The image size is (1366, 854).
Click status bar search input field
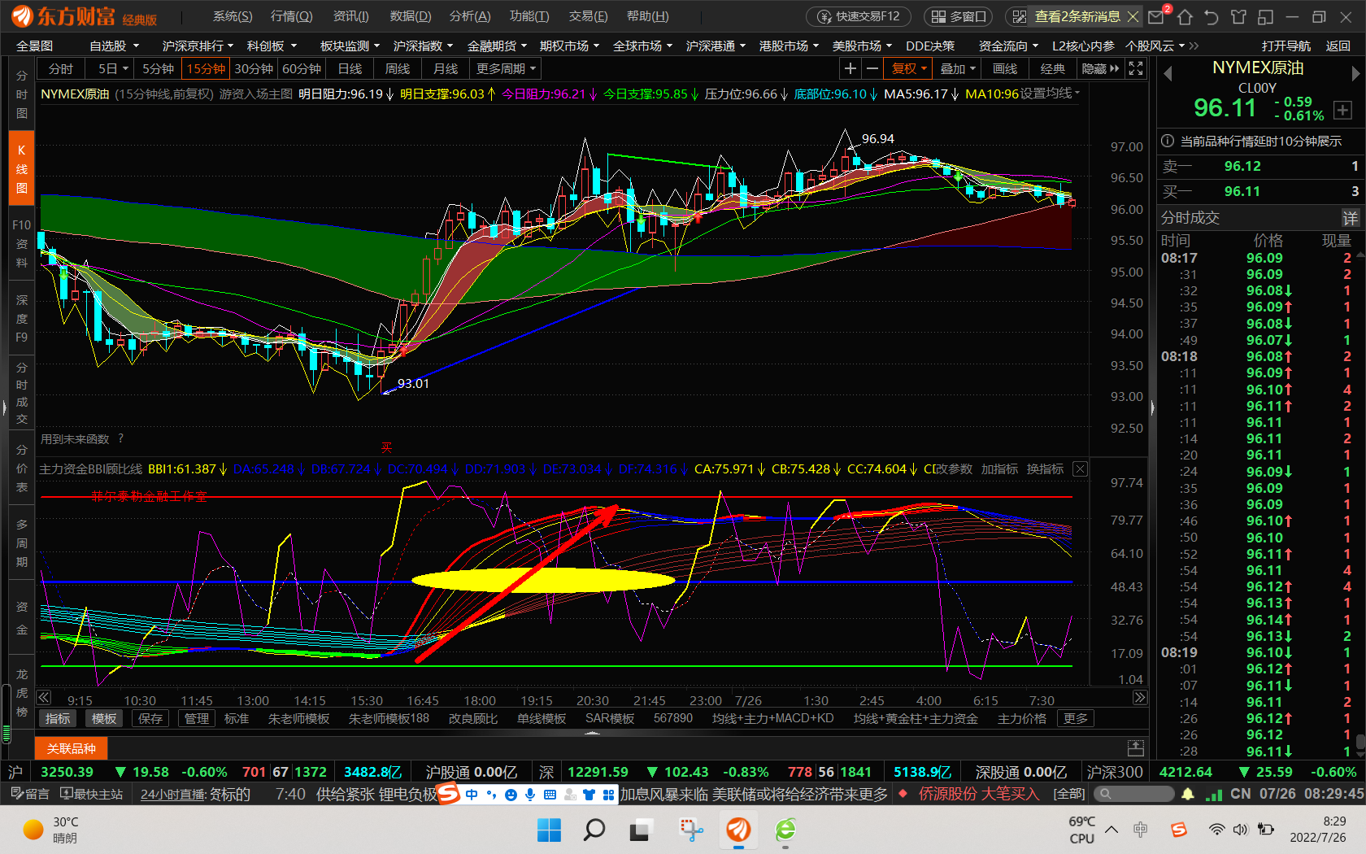click(x=1133, y=794)
